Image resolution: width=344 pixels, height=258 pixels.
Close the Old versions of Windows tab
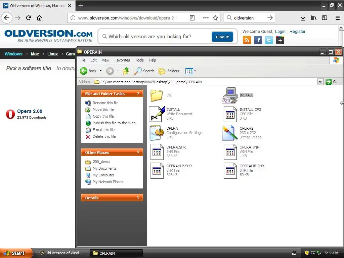(x=70, y=6)
